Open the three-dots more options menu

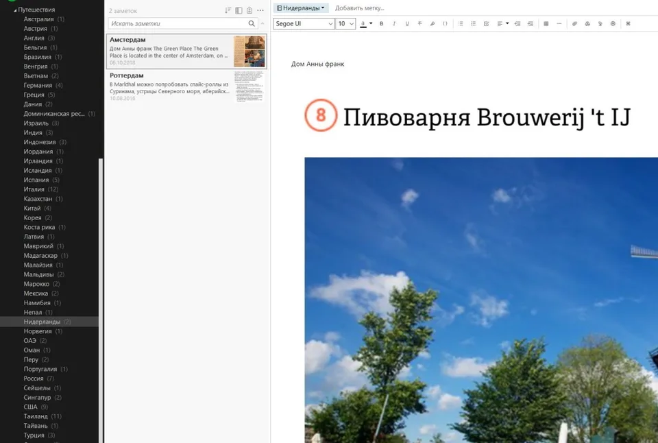point(260,10)
